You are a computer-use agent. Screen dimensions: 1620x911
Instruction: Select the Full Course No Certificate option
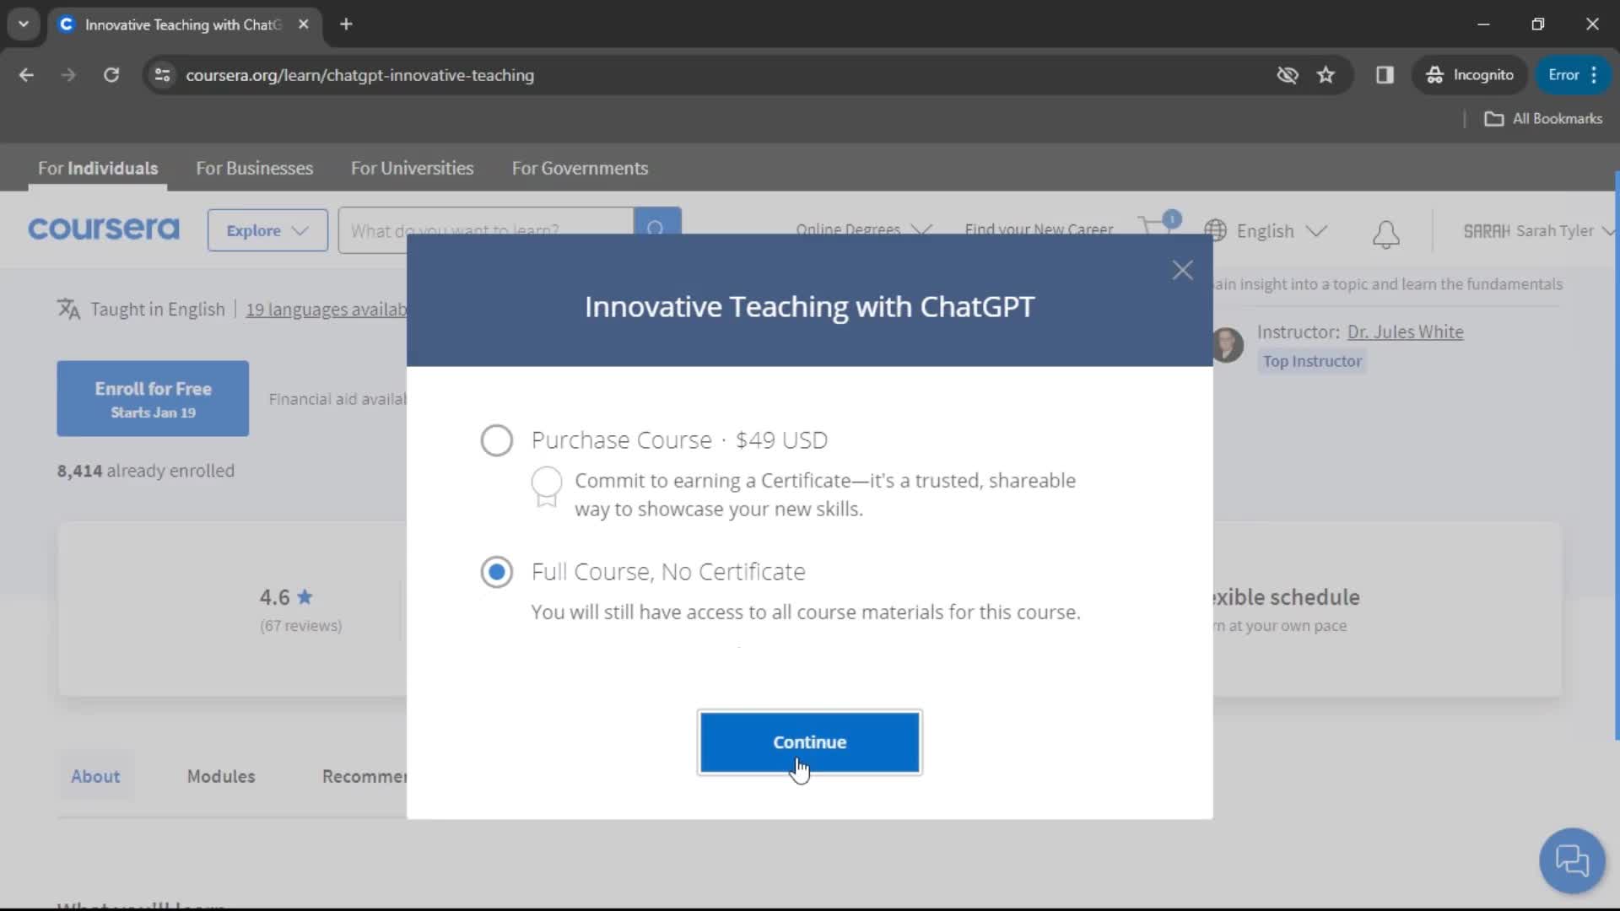(x=497, y=570)
